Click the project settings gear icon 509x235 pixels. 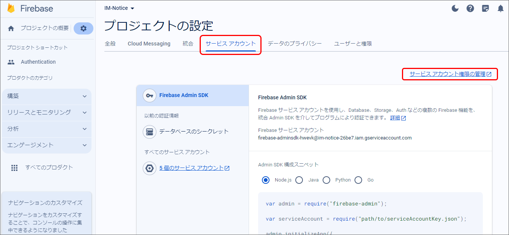84,28
